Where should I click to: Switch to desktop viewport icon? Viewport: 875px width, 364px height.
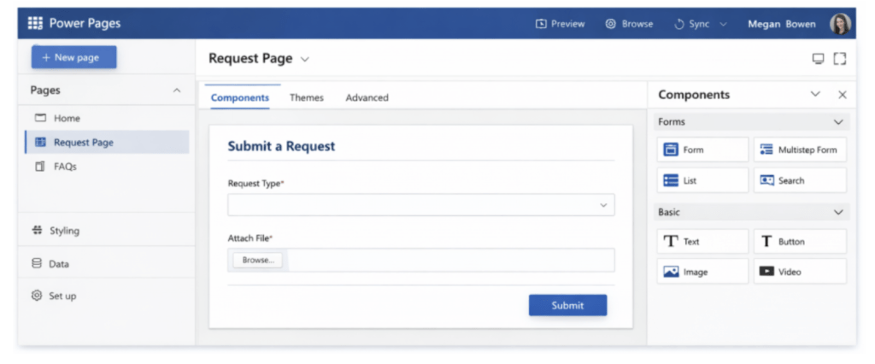point(818,59)
